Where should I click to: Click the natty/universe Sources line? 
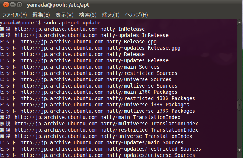click(x=86, y=79)
